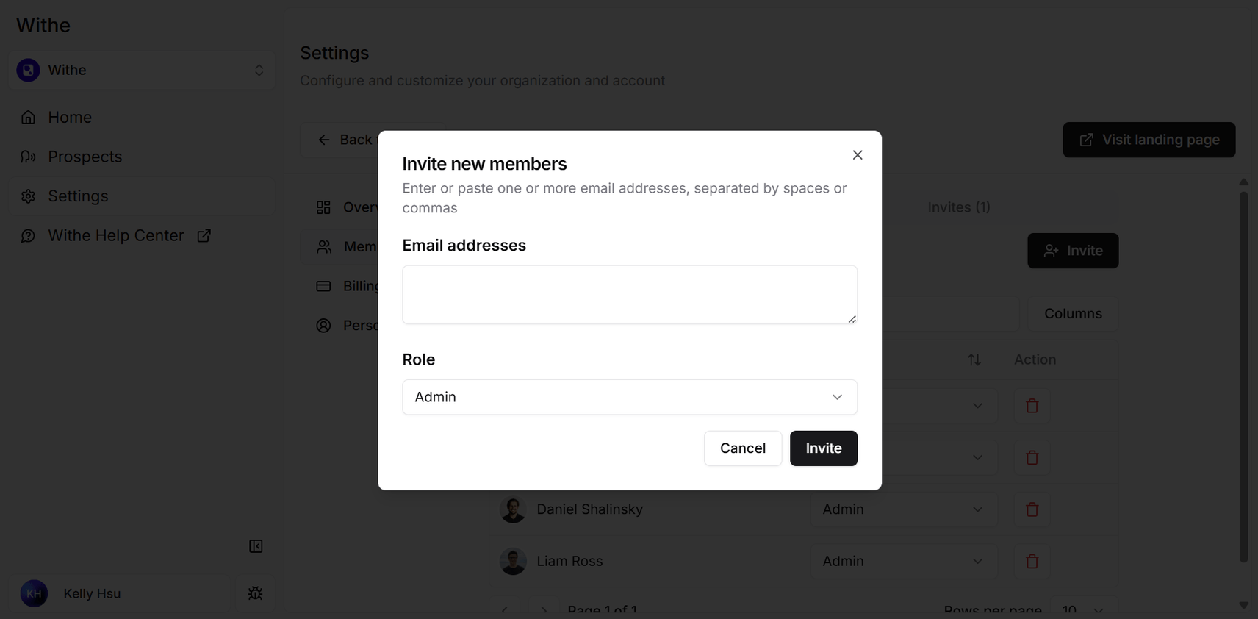Click the sidebar collapse panel icon
Viewport: 1258px width, 619px height.
(256, 546)
